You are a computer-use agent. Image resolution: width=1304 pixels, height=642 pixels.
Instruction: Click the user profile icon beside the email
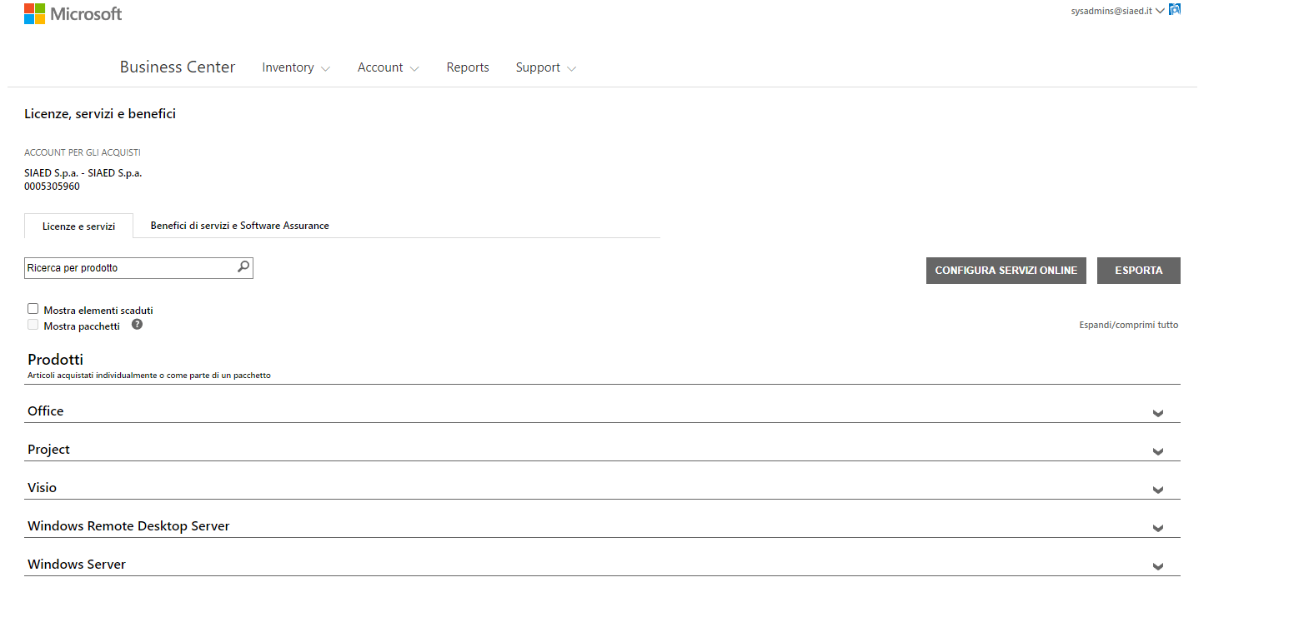coord(1175,10)
